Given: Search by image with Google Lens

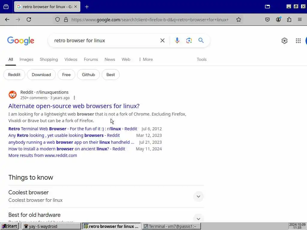Looking at the screenshot, I should point(189,40).
